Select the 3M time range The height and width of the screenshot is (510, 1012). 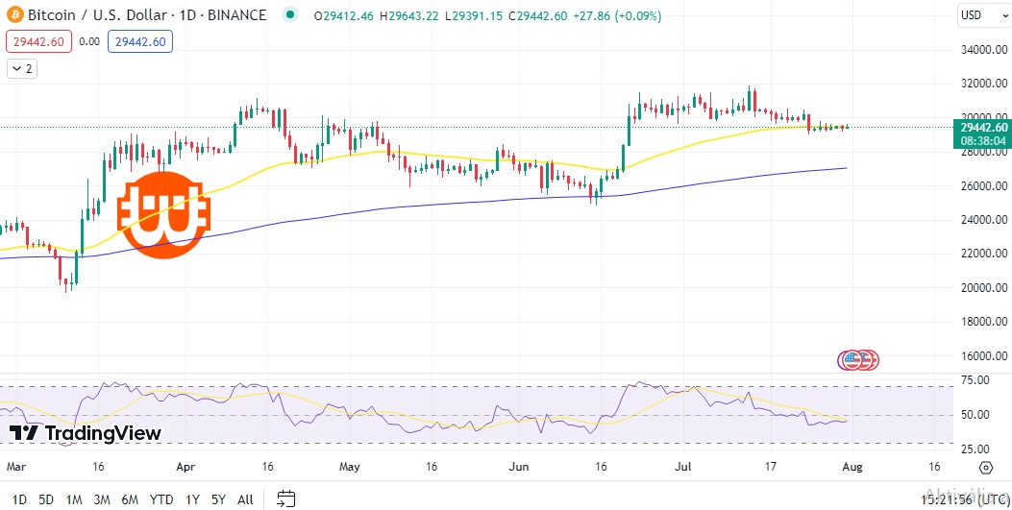click(x=101, y=499)
